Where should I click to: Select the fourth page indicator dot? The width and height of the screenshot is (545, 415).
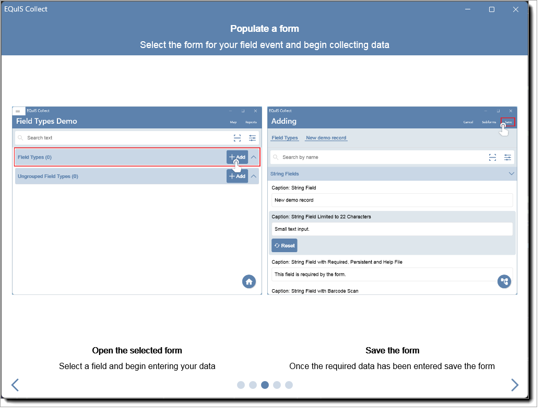[x=277, y=385]
